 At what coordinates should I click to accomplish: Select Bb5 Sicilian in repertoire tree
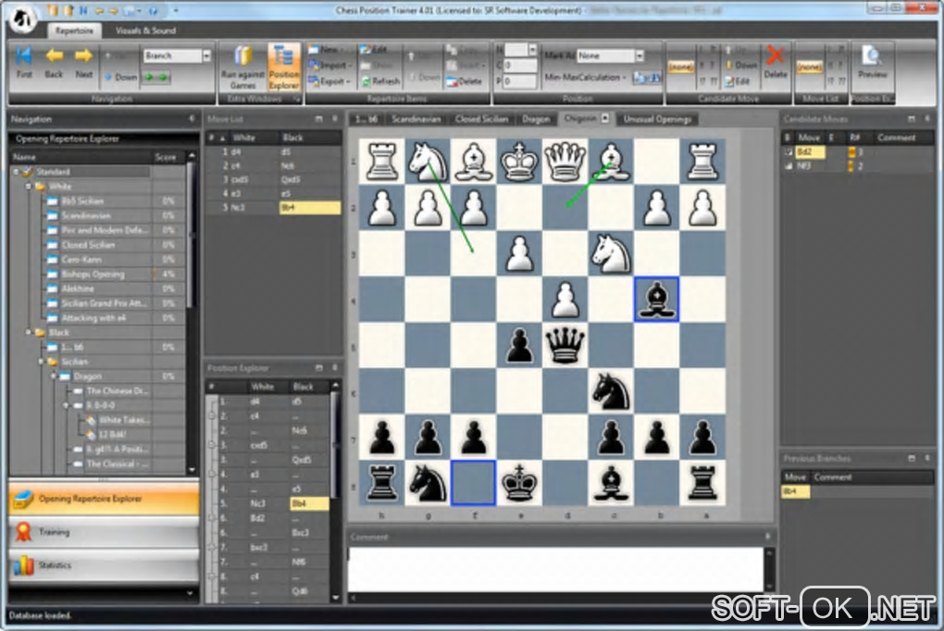(x=82, y=201)
